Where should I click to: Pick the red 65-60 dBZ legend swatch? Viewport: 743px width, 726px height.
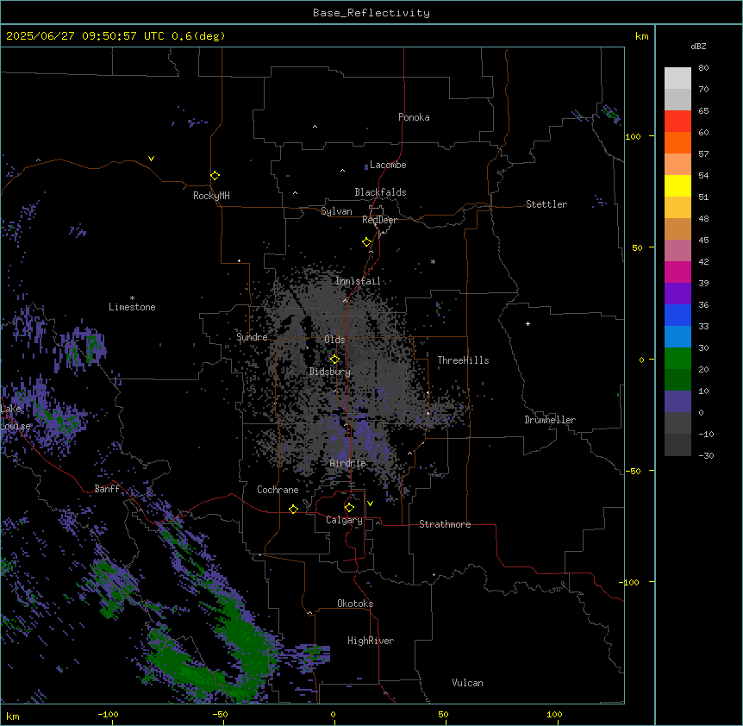click(x=677, y=122)
